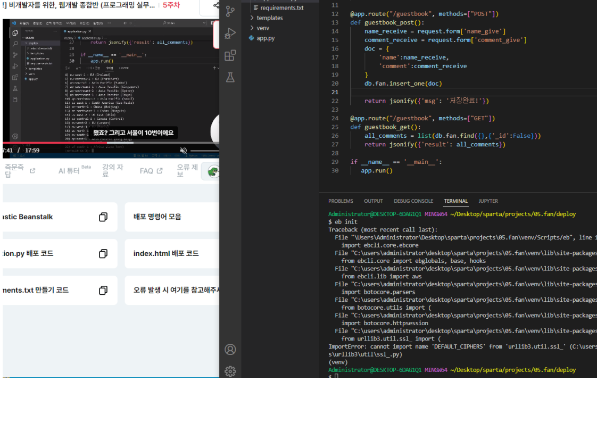Image resolution: width=597 pixels, height=422 pixels.
Task: Click the external link icon beside FAQ
Action: (160, 171)
